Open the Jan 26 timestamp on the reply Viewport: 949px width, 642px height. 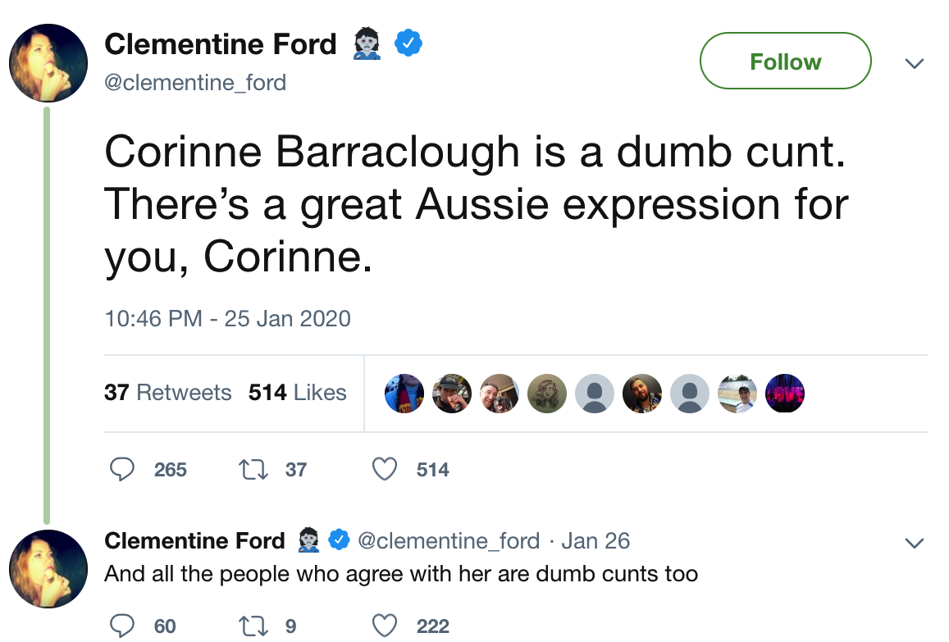595,541
